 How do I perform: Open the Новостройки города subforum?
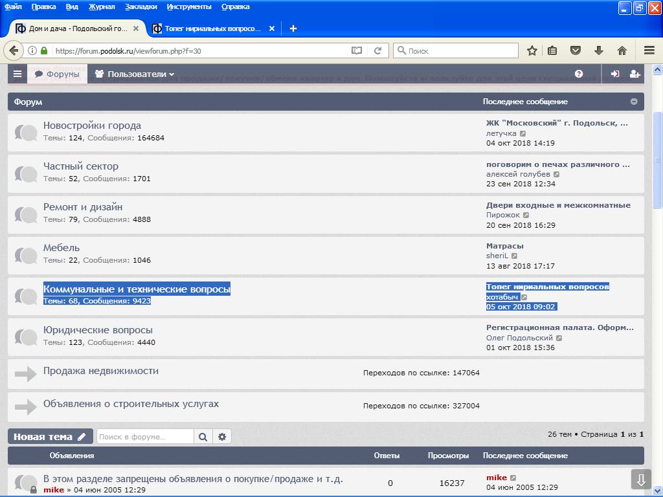pos(92,126)
